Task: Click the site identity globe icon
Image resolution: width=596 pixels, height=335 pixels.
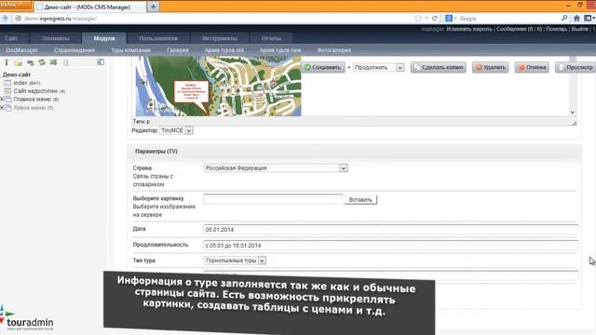Action: pyautogui.click(x=18, y=19)
